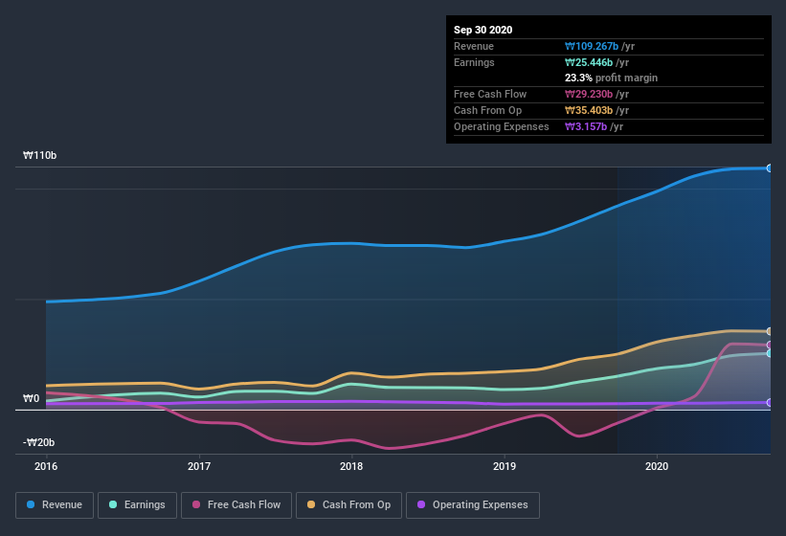Click the pink Free Cash Flow endpoint marker

(x=769, y=346)
